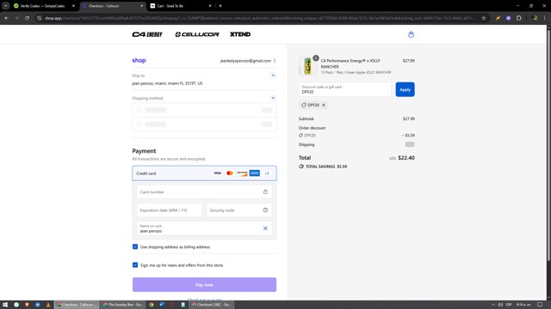Click the Discount code or gift card field
Image resolution: width=551 pixels, height=309 pixels.
[344, 89]
